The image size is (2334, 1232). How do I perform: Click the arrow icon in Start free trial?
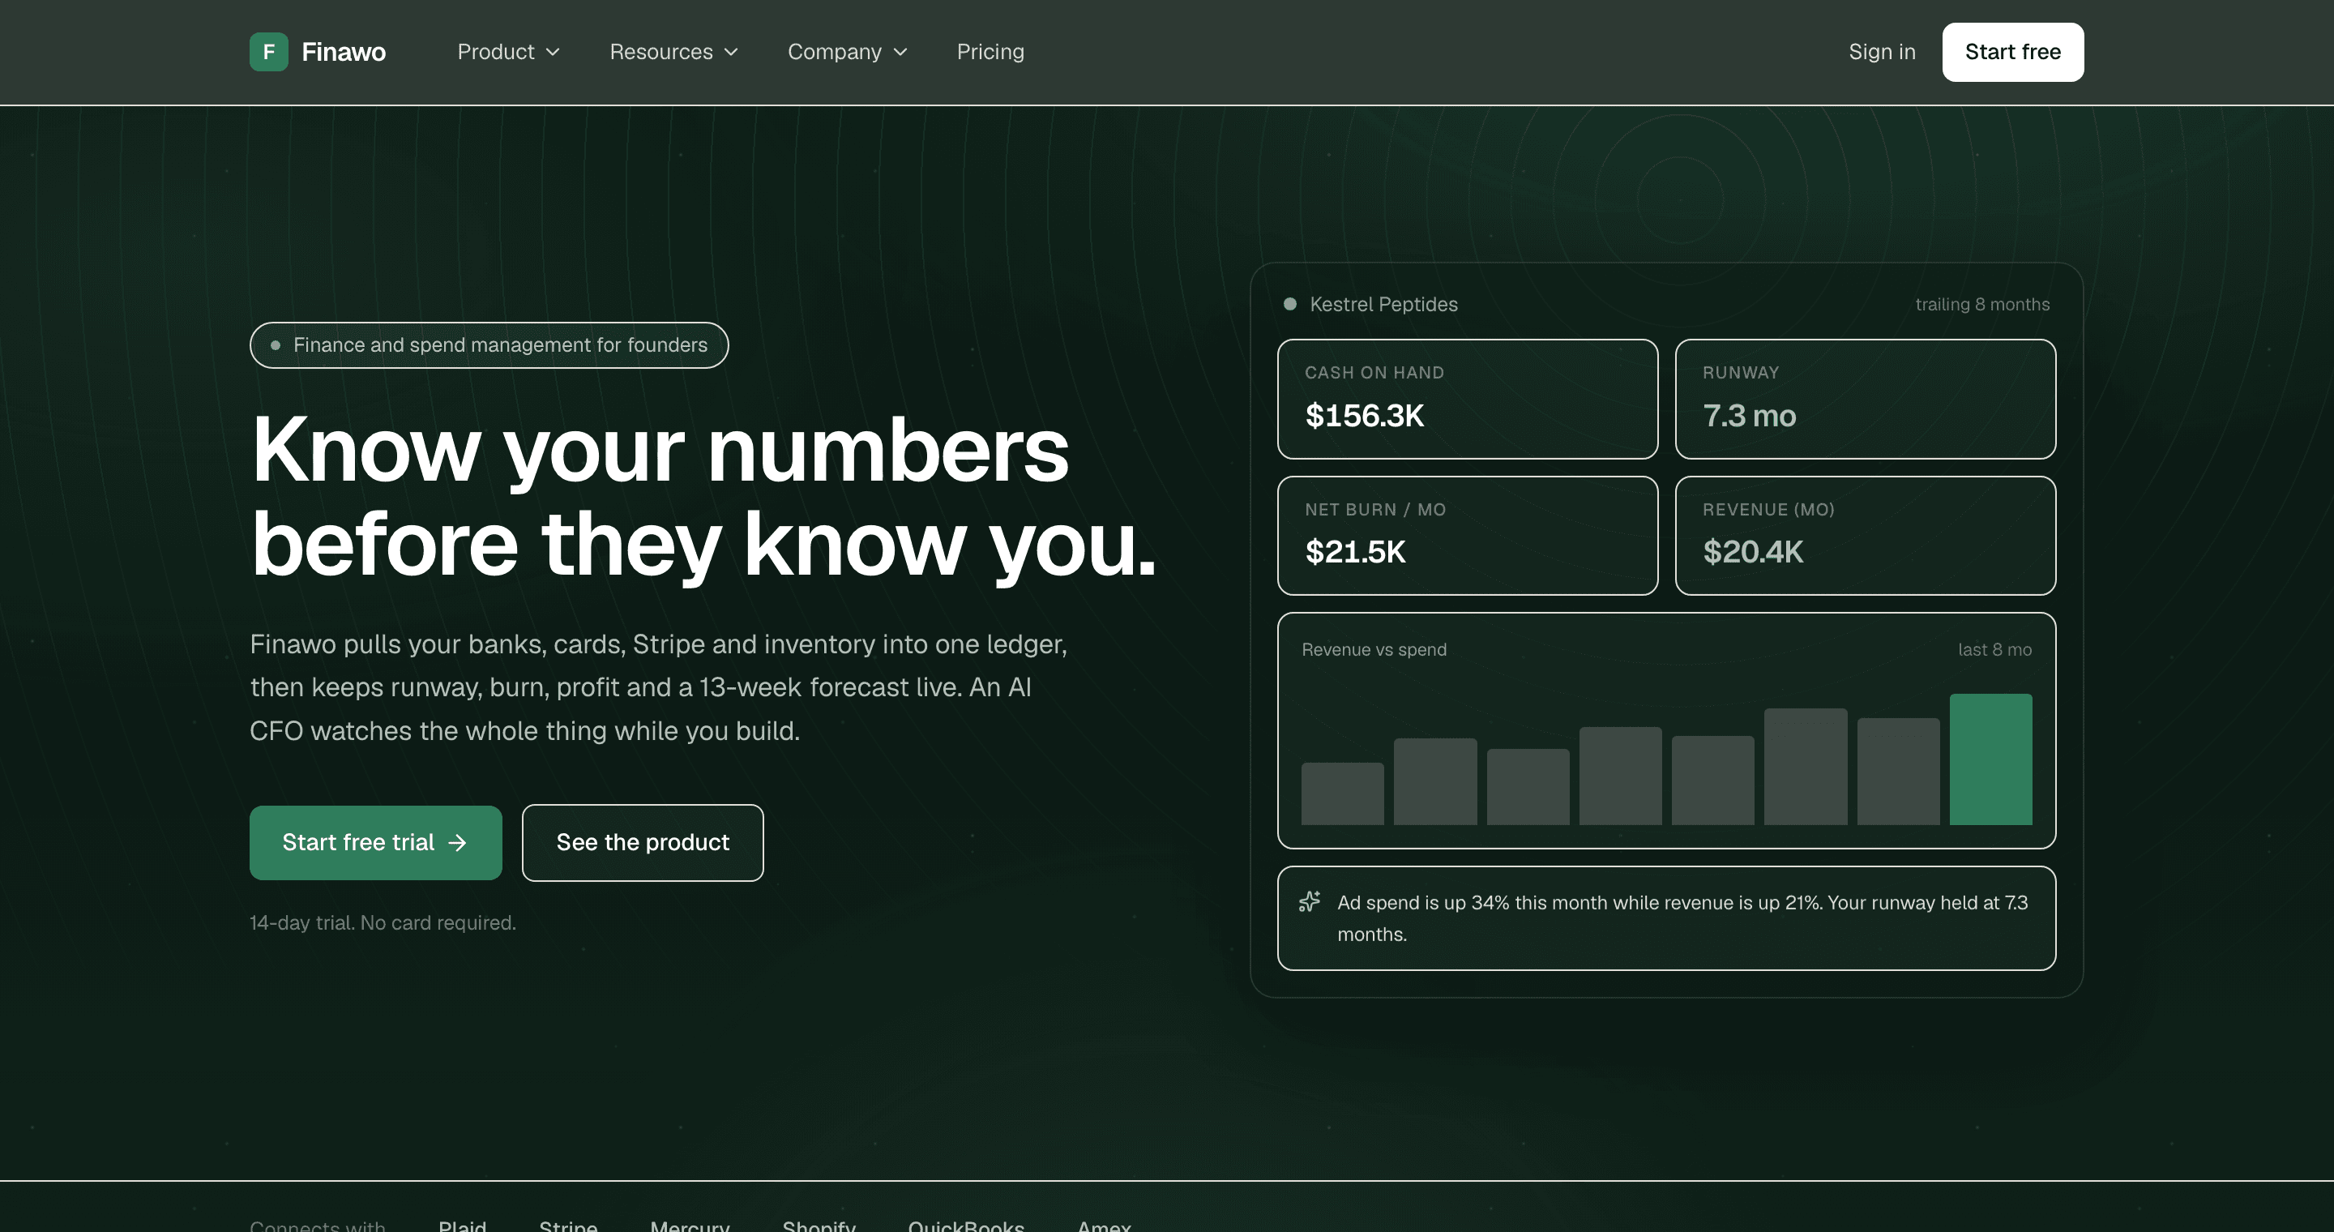(x=458, y=842)
